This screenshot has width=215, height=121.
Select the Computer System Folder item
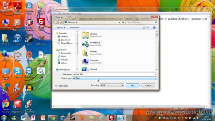pyautogui.click(x=92, y=62)
